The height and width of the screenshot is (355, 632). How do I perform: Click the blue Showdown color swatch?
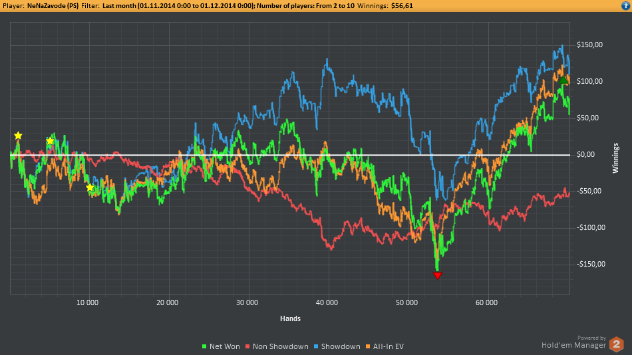(316, 346)
